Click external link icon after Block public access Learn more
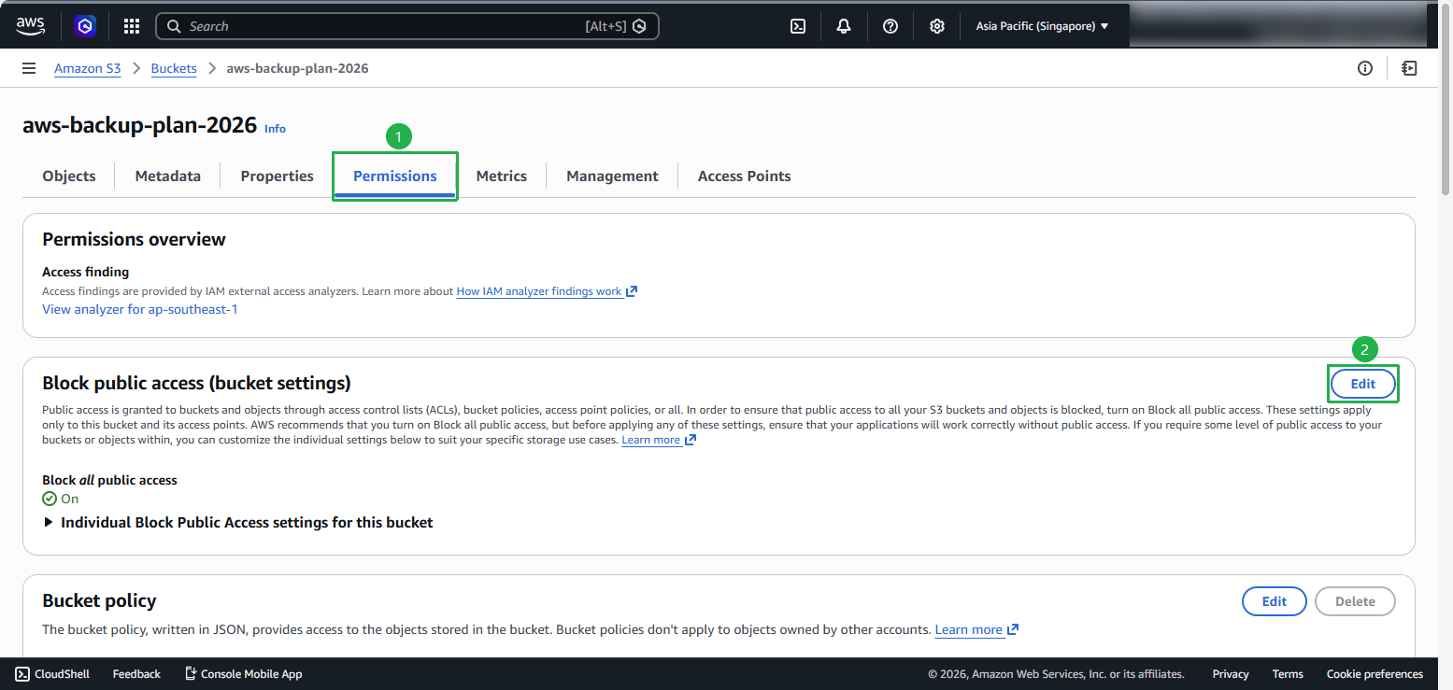 [x=691, y=440]
